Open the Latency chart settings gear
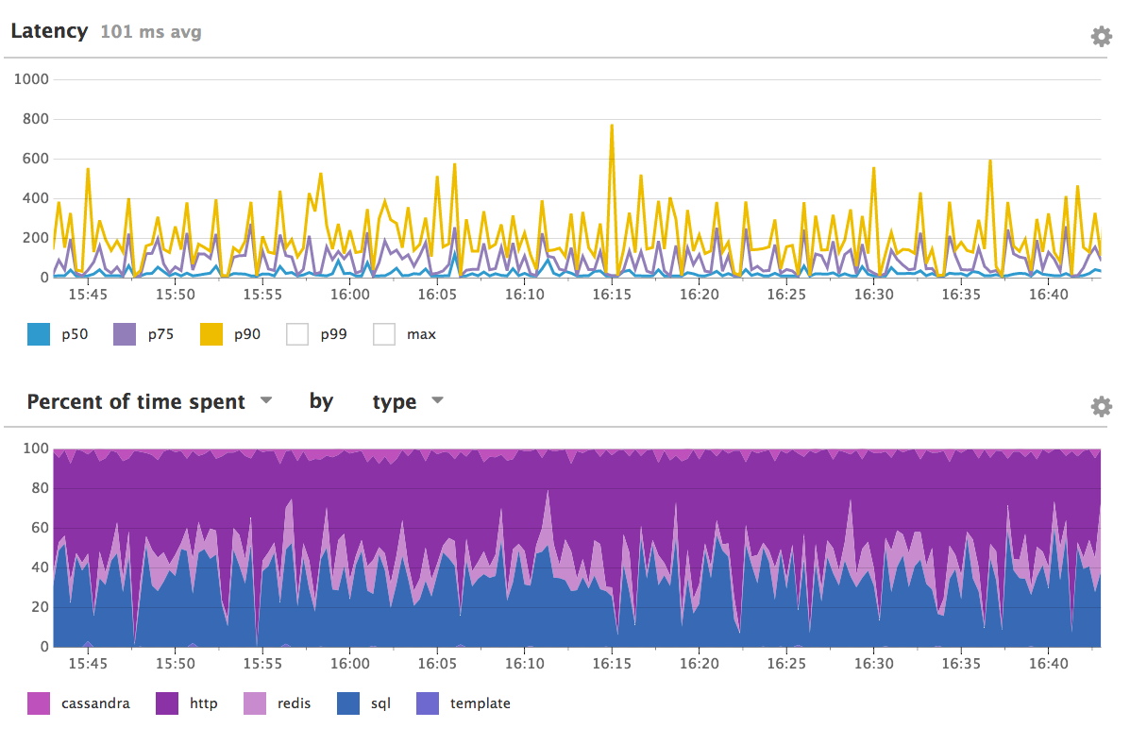Screen dimensions: 1130x745 tap(1101, 36)
